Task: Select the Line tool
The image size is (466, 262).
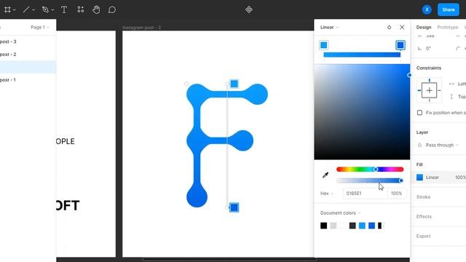Action: [x=26, y=9]
